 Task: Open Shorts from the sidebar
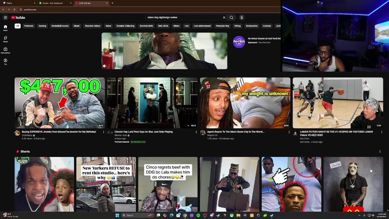(x=5, y=39)
